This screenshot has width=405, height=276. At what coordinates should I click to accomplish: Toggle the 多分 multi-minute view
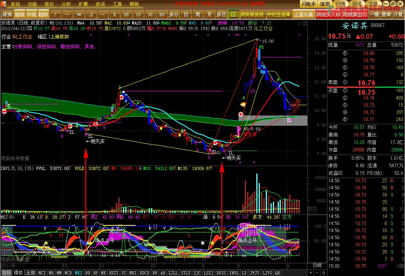(x=174, y=15)
